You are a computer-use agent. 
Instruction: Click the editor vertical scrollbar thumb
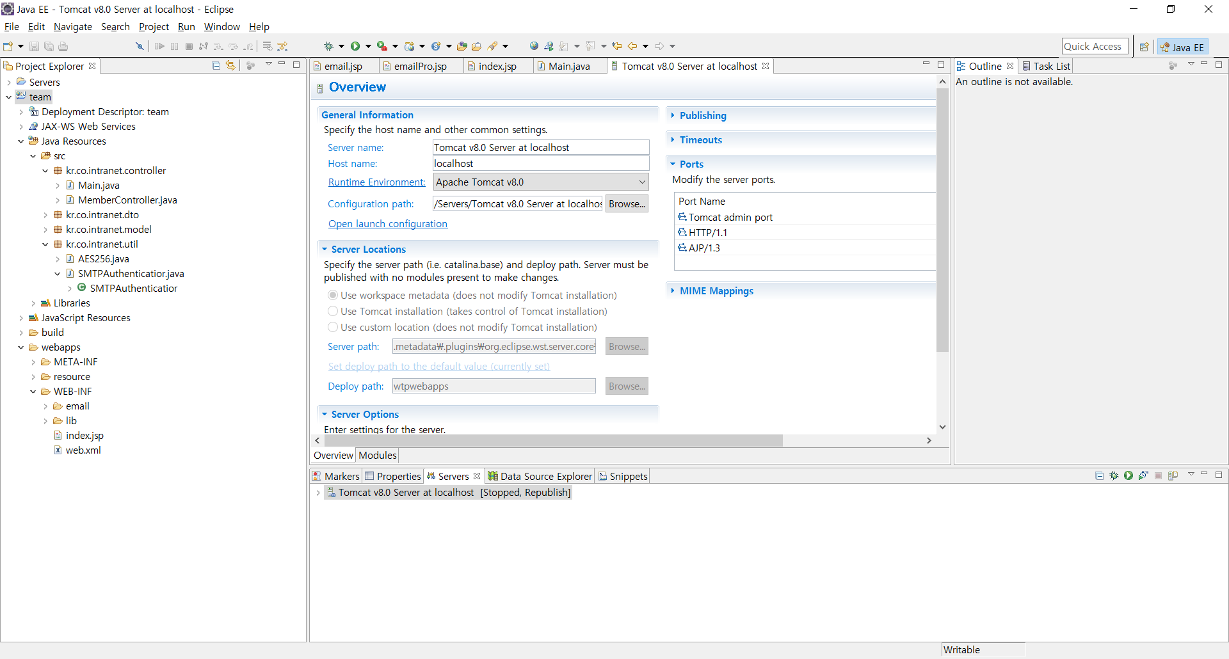pyautogui.click(x=942, y=221)
